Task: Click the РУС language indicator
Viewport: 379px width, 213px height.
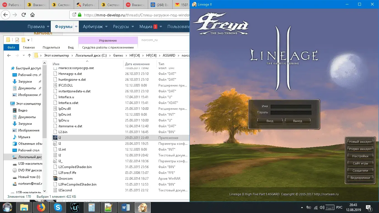Action: click(x=339, y=207)
